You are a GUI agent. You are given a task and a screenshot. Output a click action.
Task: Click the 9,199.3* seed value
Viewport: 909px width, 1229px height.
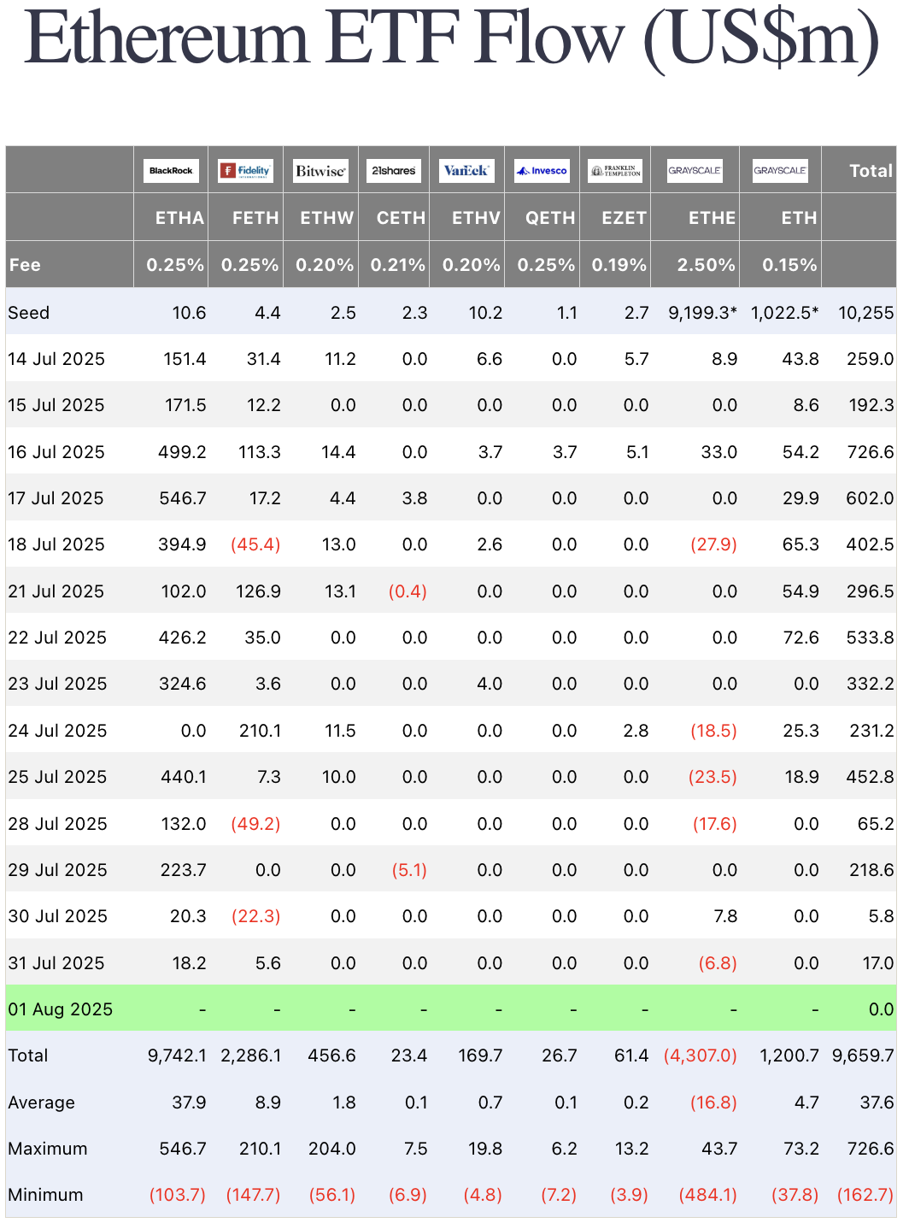pos(702,313)
